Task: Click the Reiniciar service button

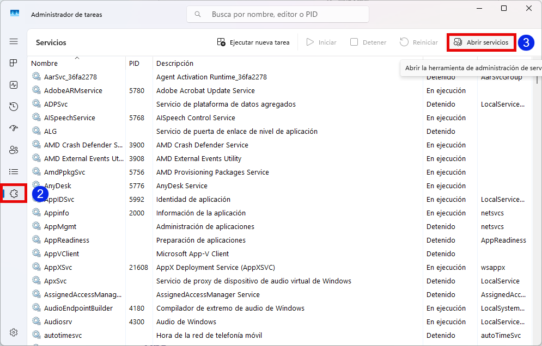Action: click(418, 42)
